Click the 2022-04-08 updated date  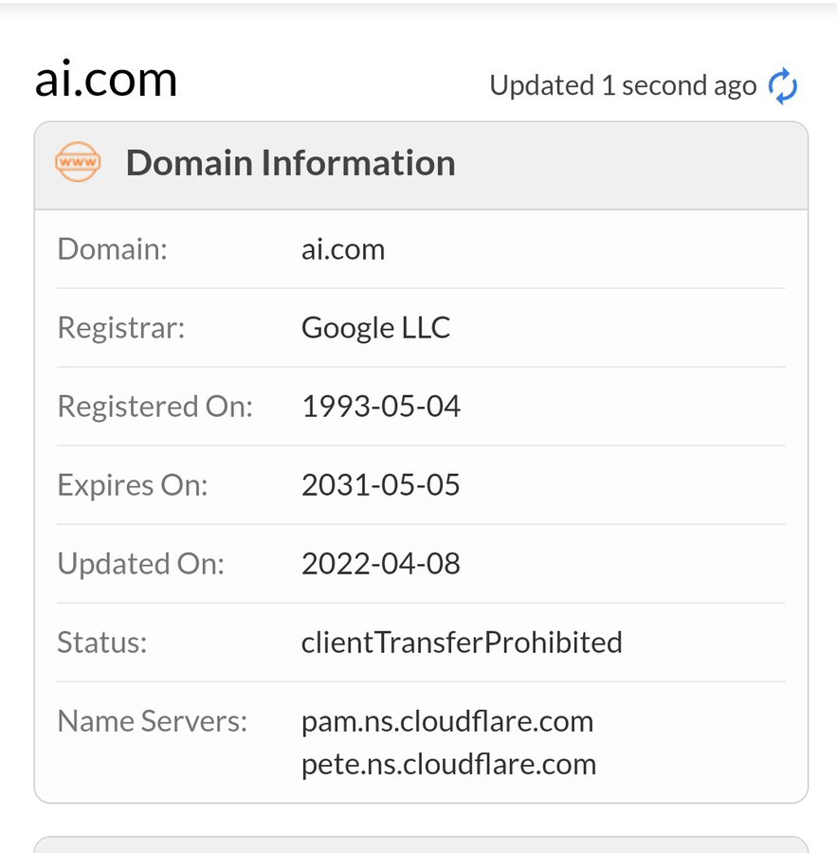(x=381, y=564)
